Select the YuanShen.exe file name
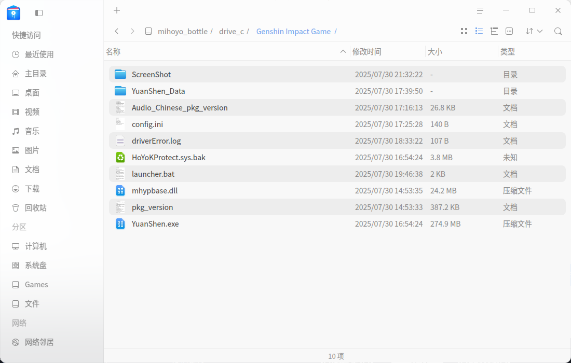This screenshot has height=363, width=571. tap(155, 224)
